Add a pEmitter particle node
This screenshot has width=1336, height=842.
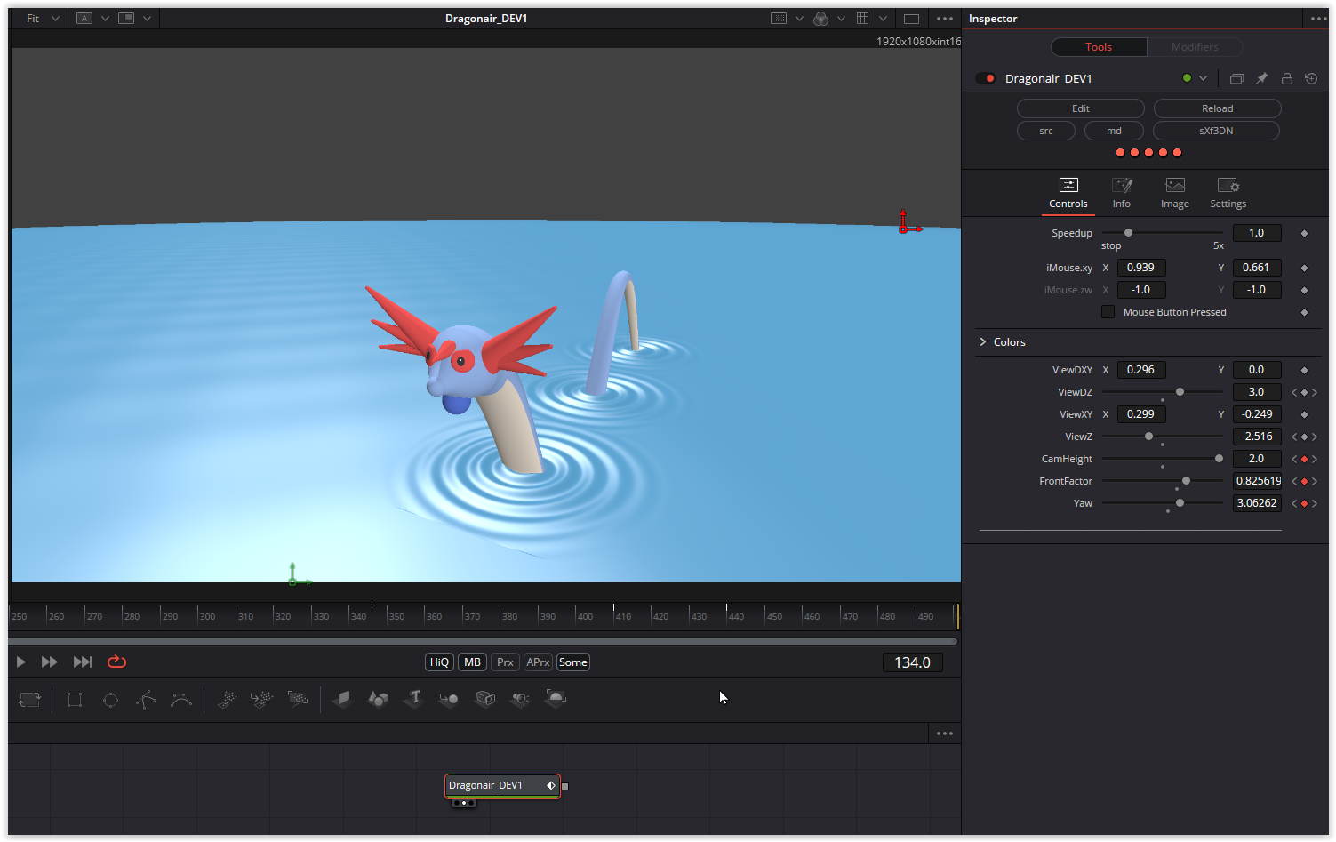tap(227, 700)
